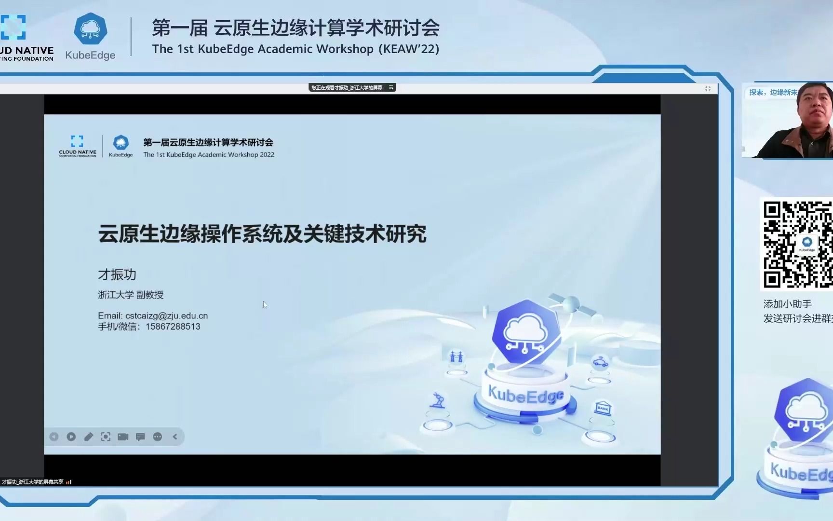Click the next slide play button

click(71, 437)
